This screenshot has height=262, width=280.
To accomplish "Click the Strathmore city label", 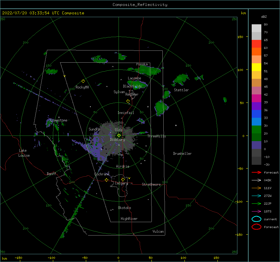I will (x=151, y=184).
